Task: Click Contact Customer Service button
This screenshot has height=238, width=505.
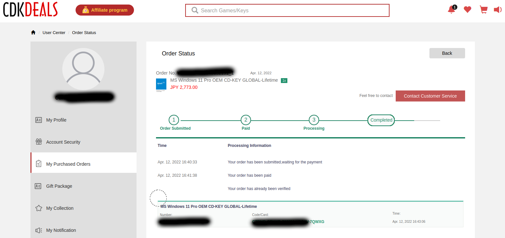Action: point(430,96)
